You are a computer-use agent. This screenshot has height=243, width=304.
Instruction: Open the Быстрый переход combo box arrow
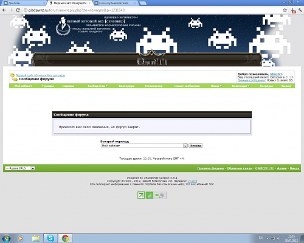(x=185, y=146)
